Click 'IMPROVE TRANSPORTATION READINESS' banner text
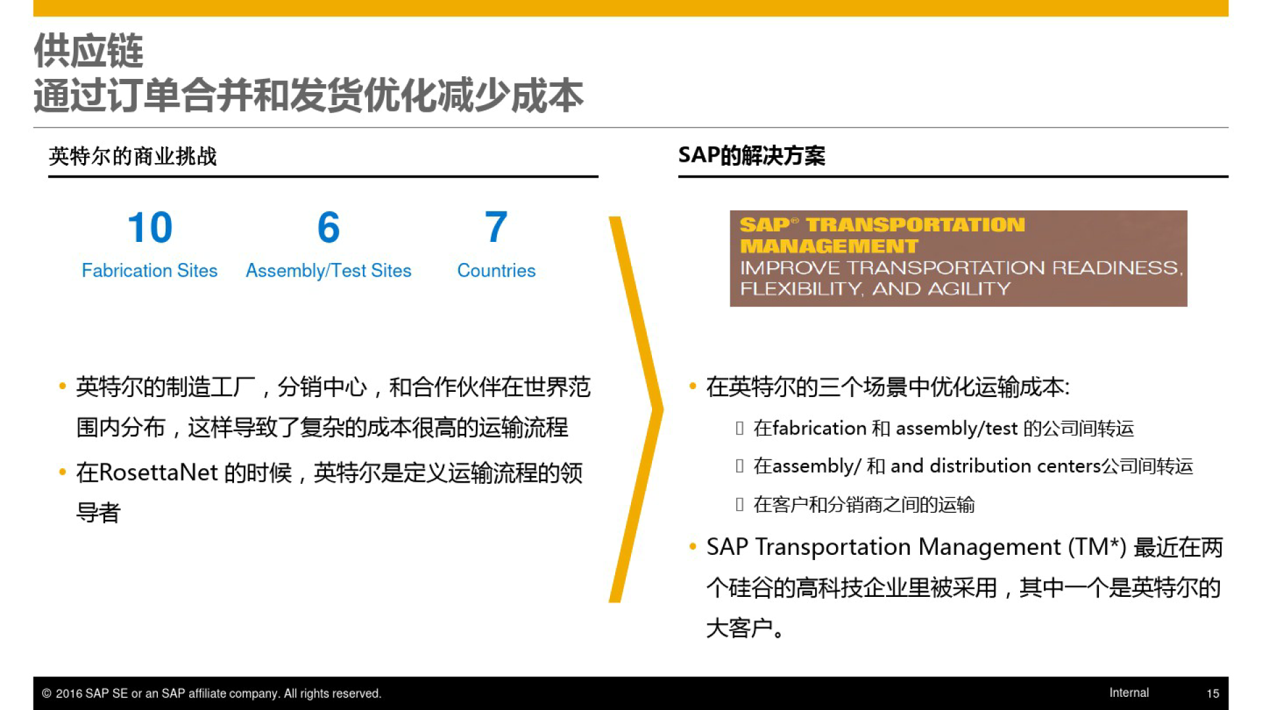Screen dimensions: 1262x710 (x=961, y=268)
